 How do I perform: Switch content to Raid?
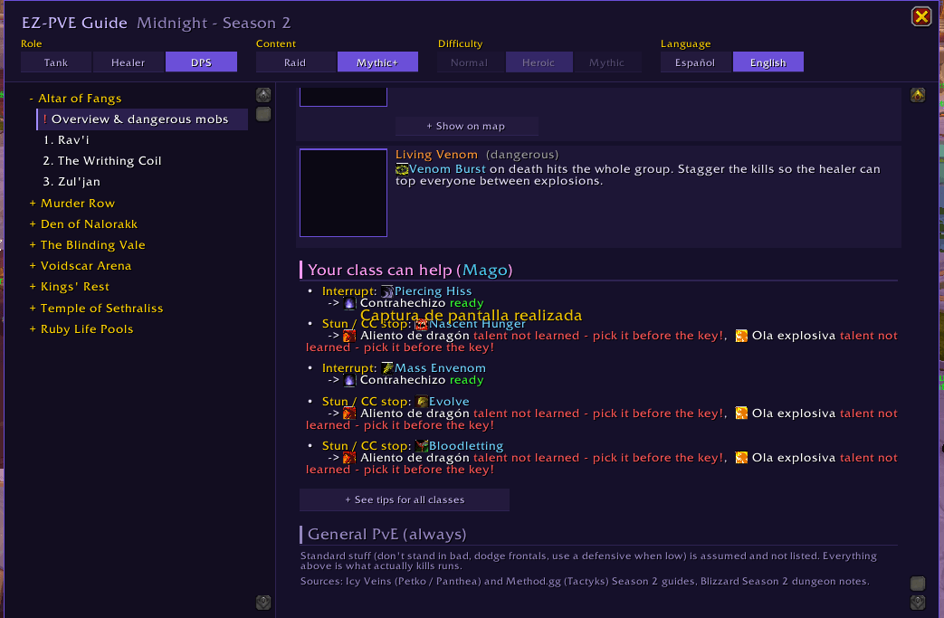295,62
